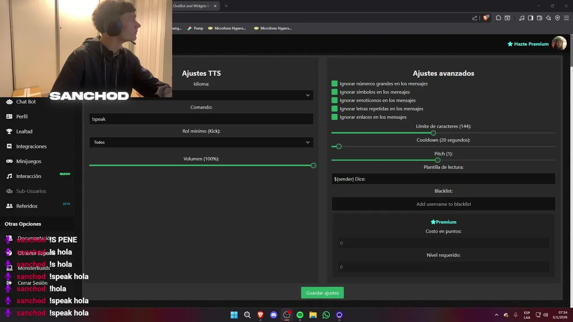
Task: Toggle ignore symbols in messages checkbox
Action: coord(334,92)
